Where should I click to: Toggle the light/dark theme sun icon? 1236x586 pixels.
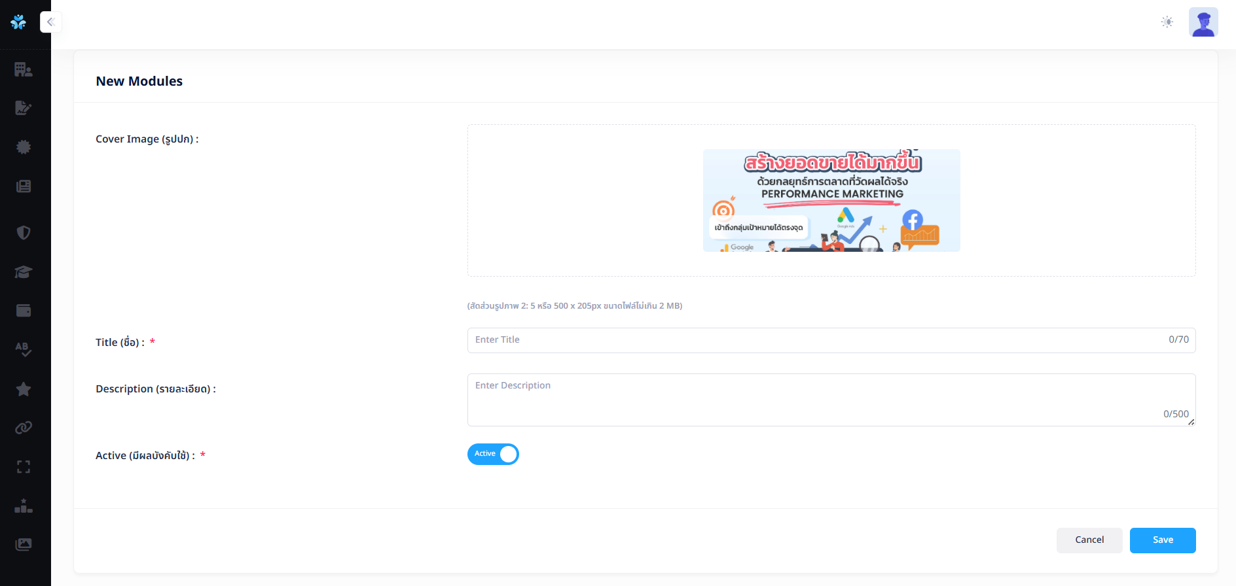click(1167, 22)
